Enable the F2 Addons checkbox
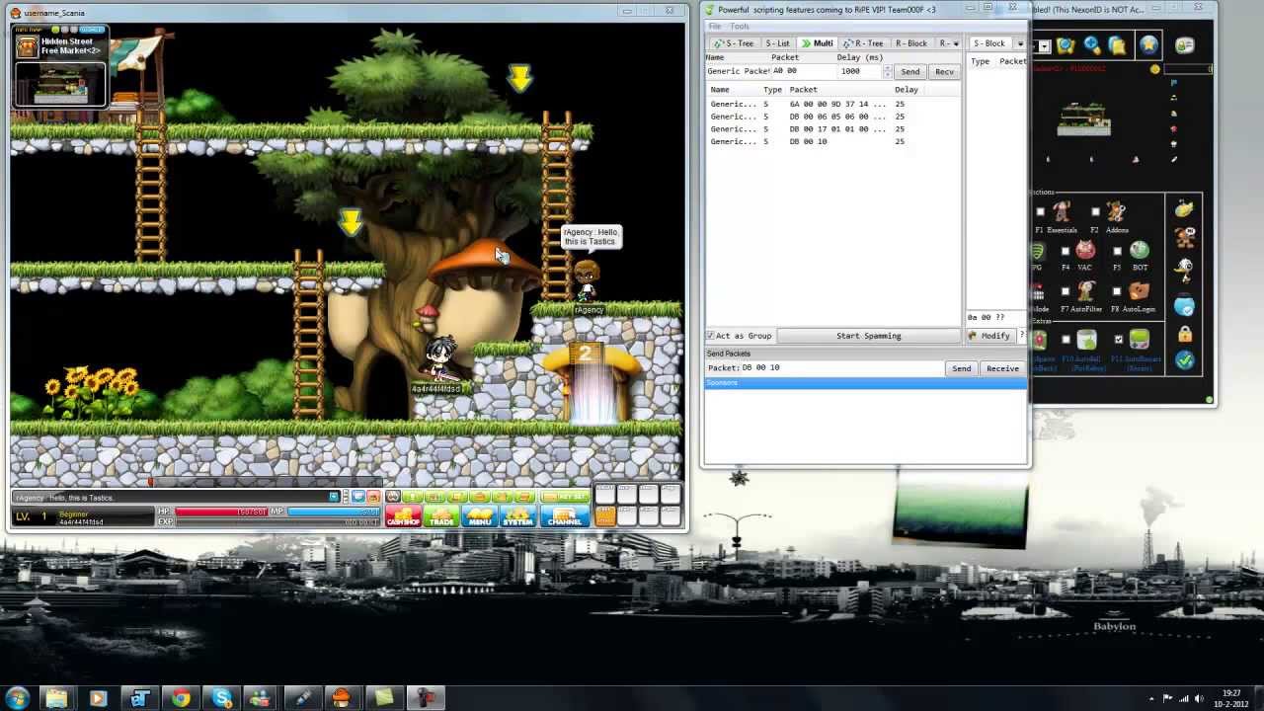 (x=1095, y=211)
